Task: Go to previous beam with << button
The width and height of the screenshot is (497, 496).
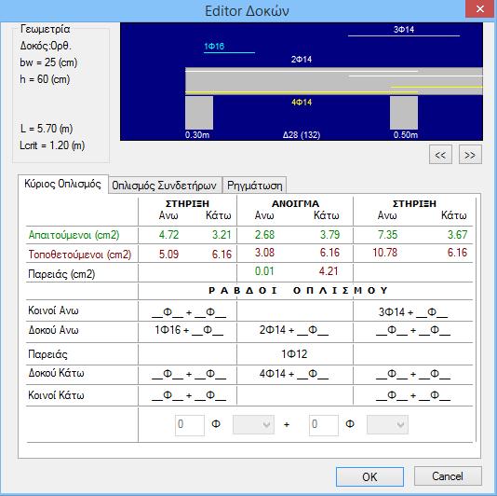Action: click(x=440, y=155)
